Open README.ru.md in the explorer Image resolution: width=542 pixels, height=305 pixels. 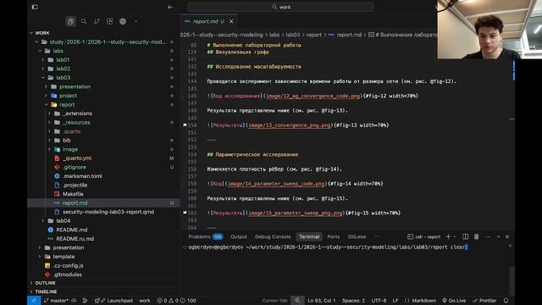click(75, 239)
